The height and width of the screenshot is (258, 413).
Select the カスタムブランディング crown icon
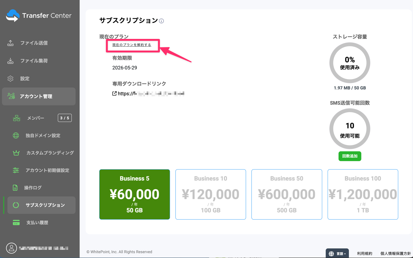click(16, 153)
